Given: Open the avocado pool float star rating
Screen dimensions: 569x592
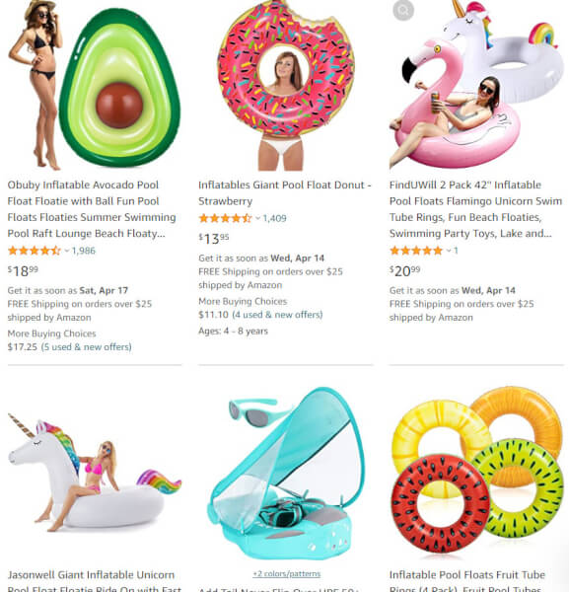Looking at the screenshot, I should 34,251.
